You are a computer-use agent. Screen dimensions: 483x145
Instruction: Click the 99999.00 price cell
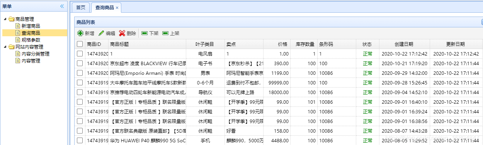(x=277, y=83)
